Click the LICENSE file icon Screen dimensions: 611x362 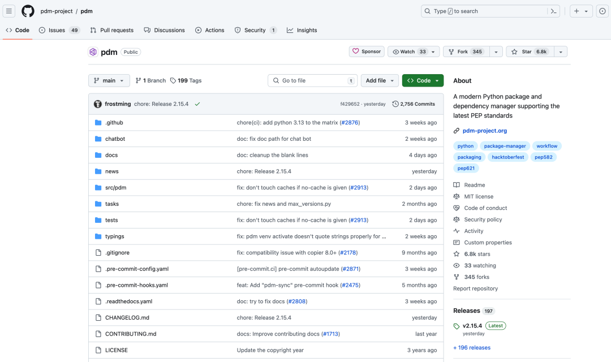[x=98, y=350]
